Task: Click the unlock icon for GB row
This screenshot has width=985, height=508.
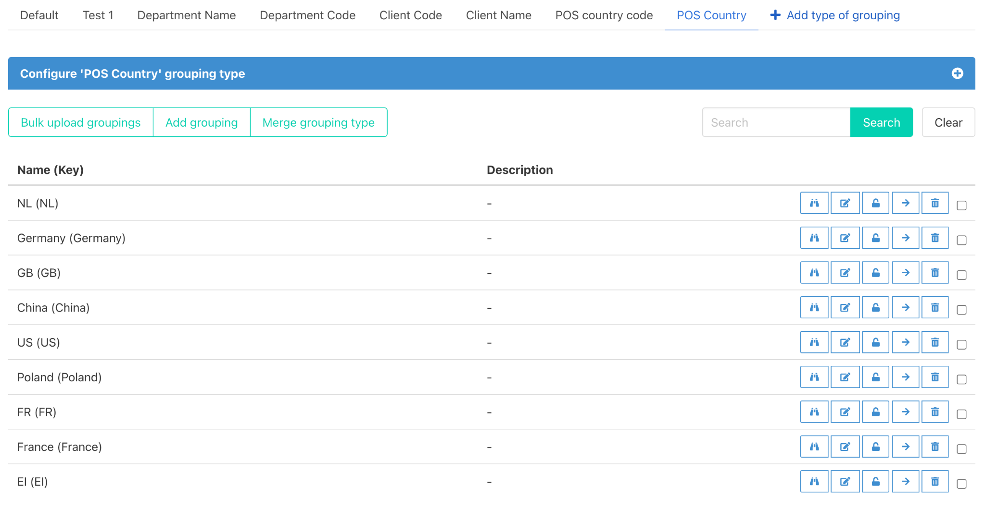Action: tap(875, 273)
